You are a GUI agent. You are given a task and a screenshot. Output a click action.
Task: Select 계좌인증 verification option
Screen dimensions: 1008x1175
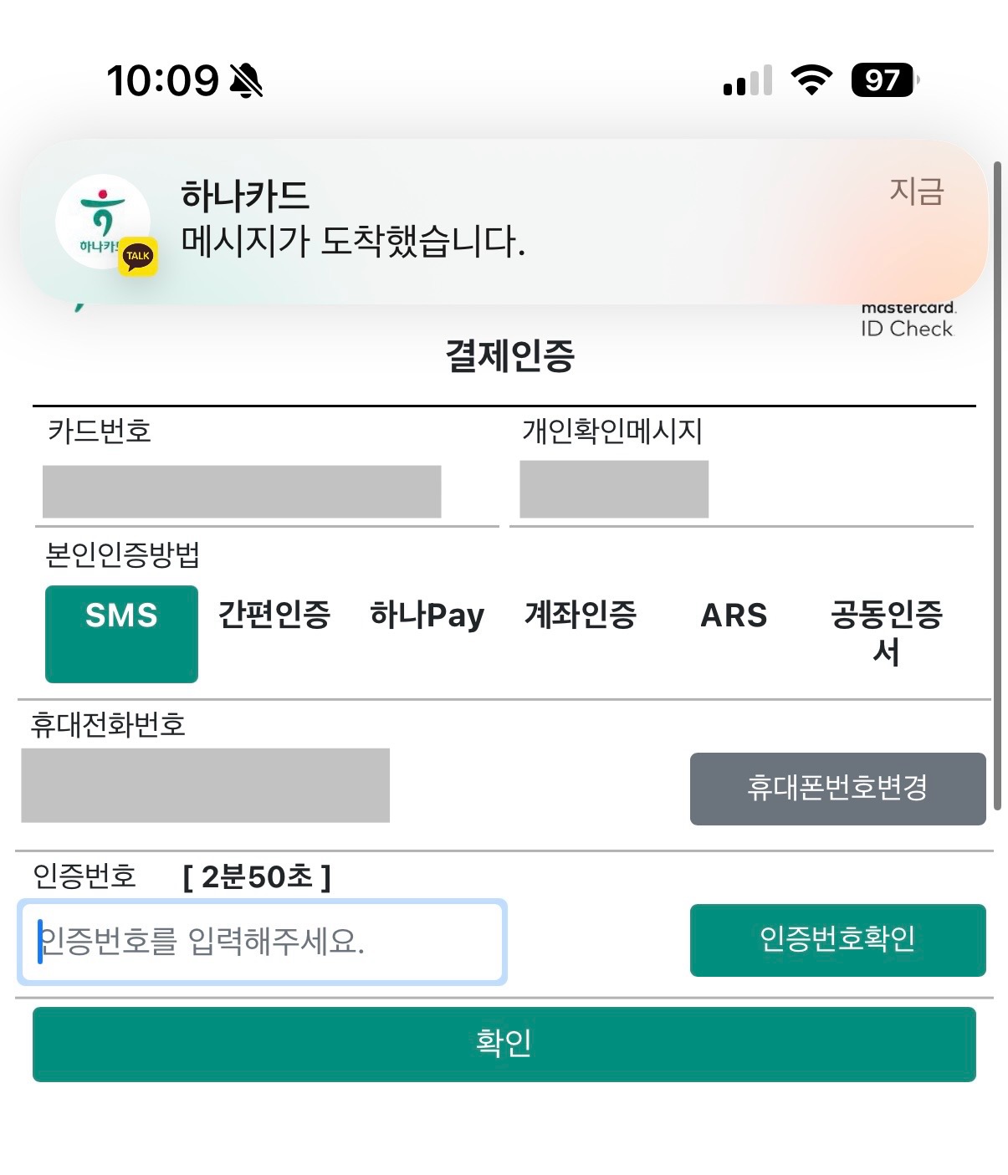[581, 616]
